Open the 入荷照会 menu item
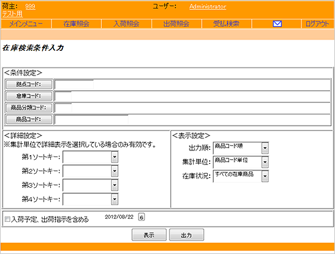335x254 pixels. coord(127,24)
